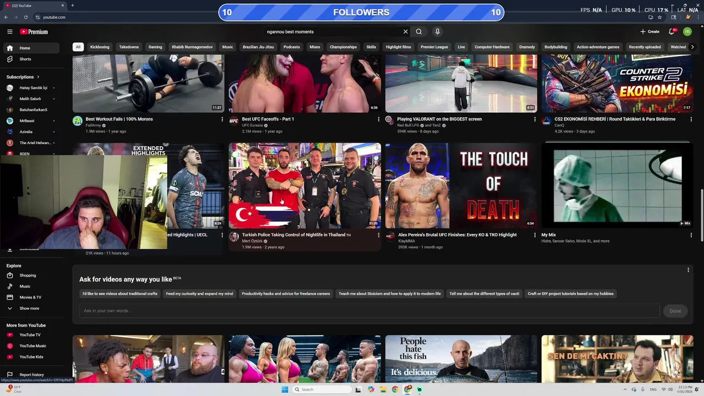Open Melih Sabırlı subscription channel
The height and width of the screenshot is (396, 704).
tap(32, 99)
